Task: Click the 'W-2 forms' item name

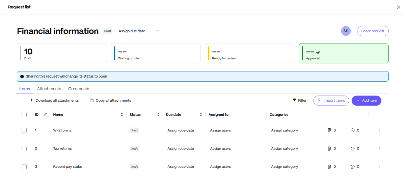Action: coord(62,130)
